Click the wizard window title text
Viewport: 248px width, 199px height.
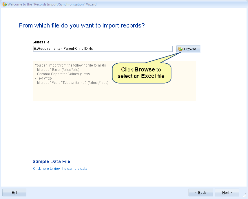52,4
